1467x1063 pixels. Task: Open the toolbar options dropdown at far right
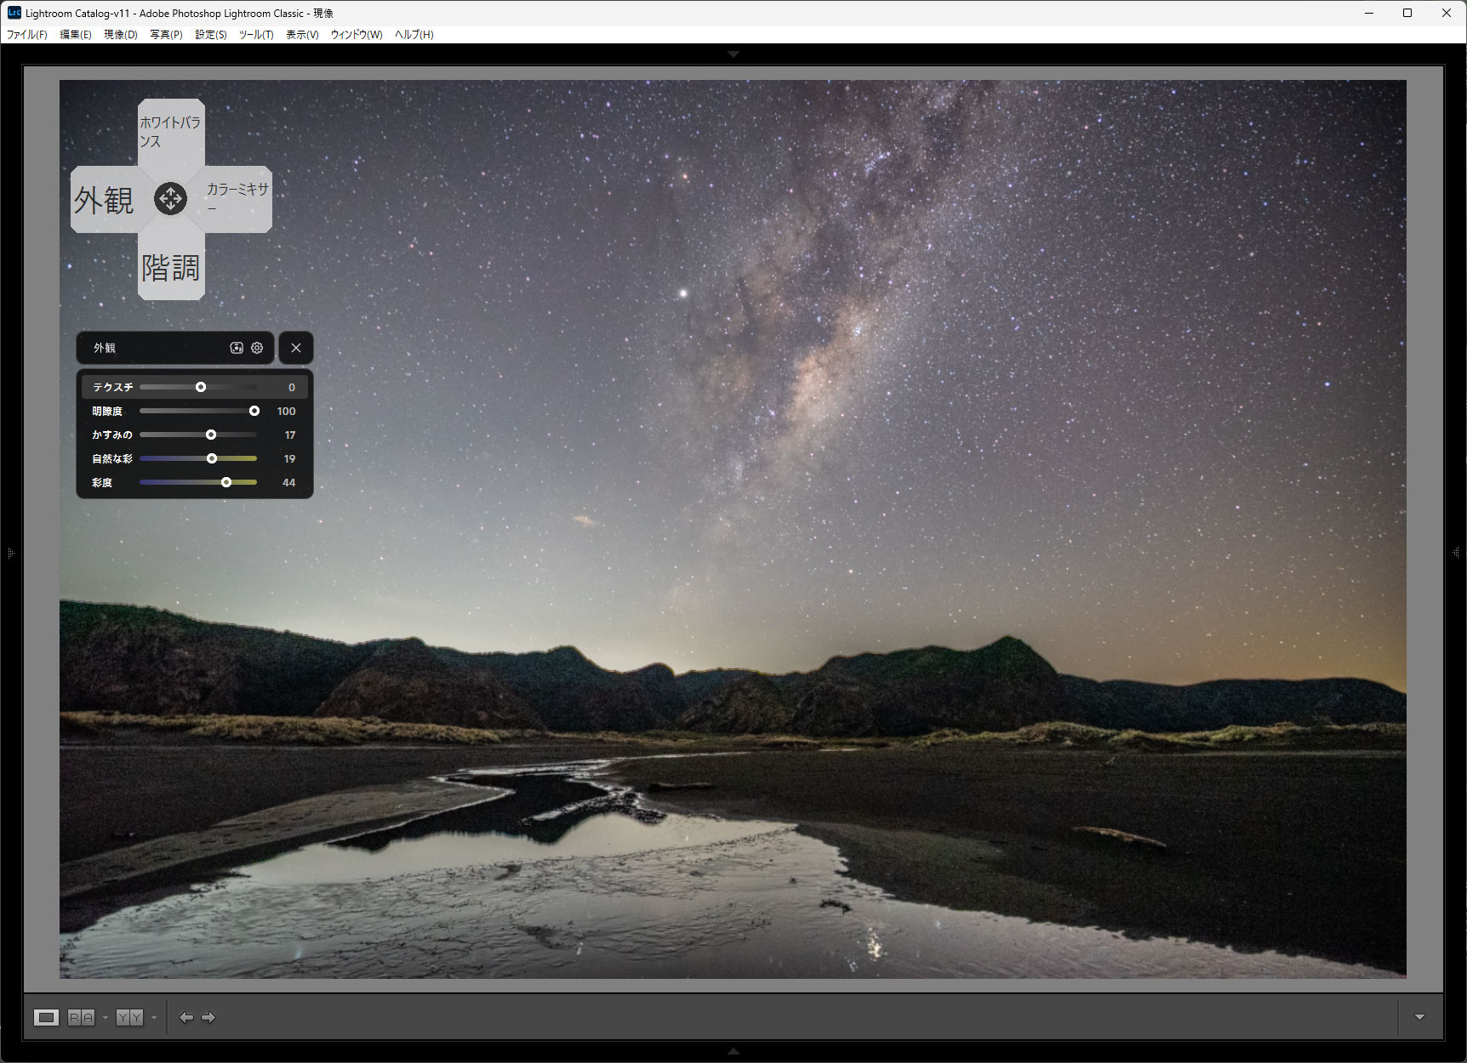click(1419, 1017)
